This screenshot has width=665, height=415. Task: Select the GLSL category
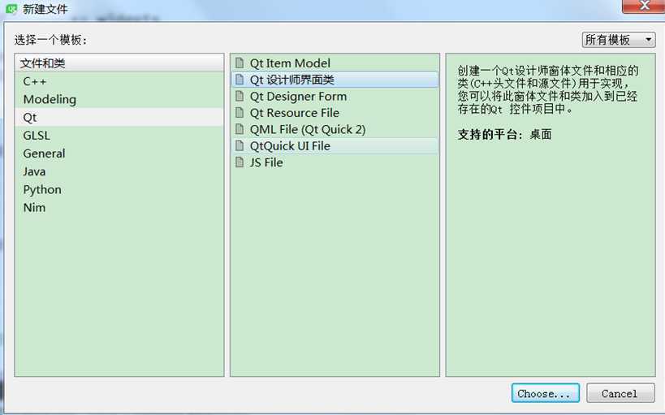[x=119, y=136]
